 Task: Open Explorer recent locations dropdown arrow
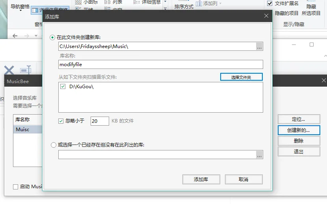pos(36,35)
